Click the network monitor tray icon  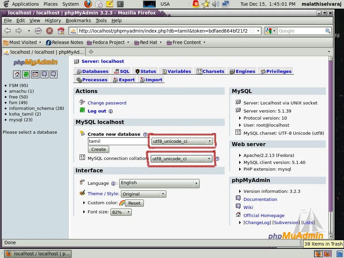point(225,4)
